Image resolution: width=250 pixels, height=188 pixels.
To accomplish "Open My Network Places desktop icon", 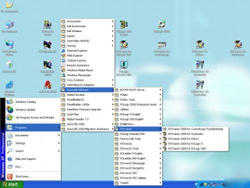I will 9,48.
